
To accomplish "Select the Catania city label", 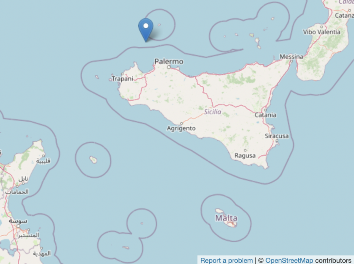I will coord(265,115).
